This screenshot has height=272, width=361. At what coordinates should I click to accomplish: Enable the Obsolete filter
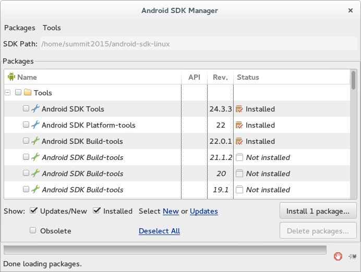(33, 230)
